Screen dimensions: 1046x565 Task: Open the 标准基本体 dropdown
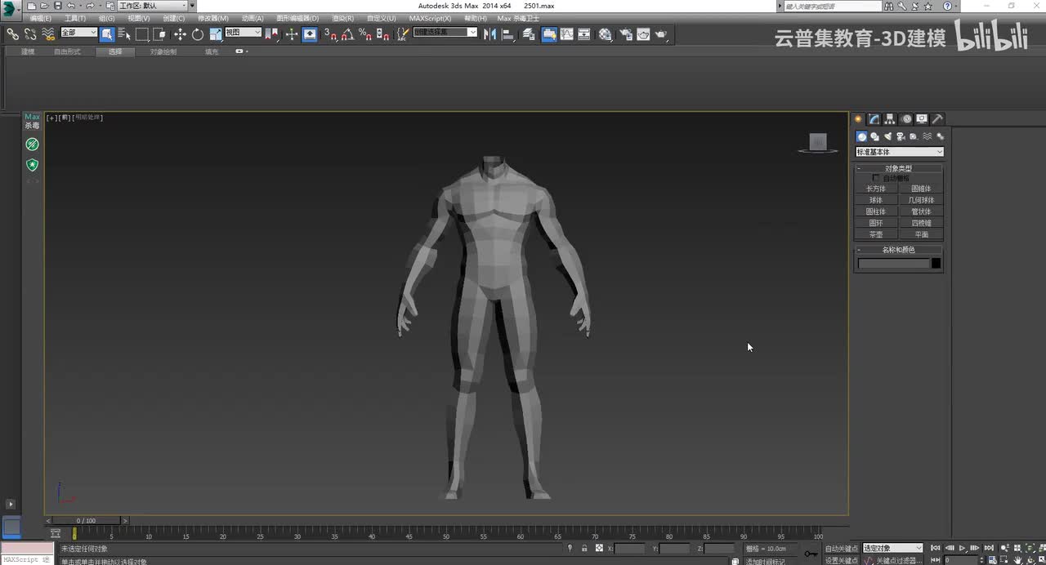[x=899, y=152]
